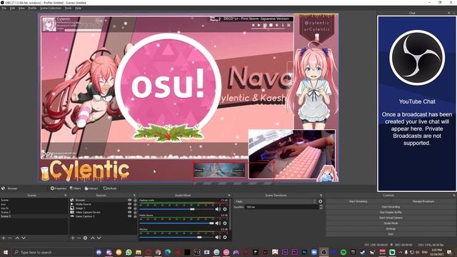This screenshot has width=457, height=257.
Task: Move source down in Sources list
Action: [99, 238]
